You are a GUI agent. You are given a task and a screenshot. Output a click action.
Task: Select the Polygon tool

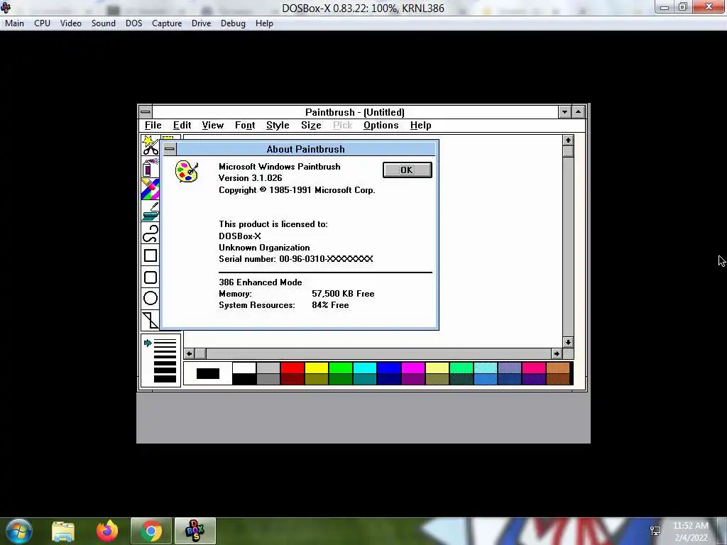point(150,320)
